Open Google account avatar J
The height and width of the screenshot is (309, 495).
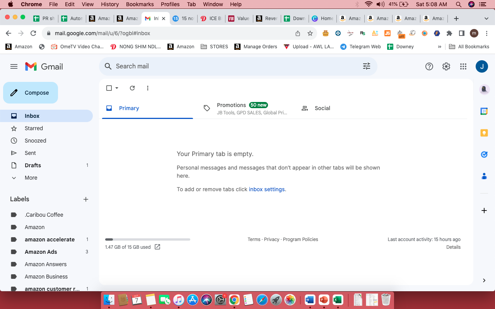click(482, 66)
